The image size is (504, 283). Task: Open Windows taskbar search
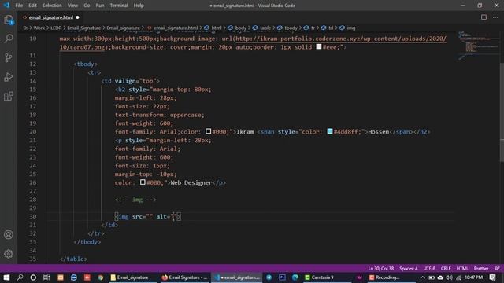click(x=20, y=277)
